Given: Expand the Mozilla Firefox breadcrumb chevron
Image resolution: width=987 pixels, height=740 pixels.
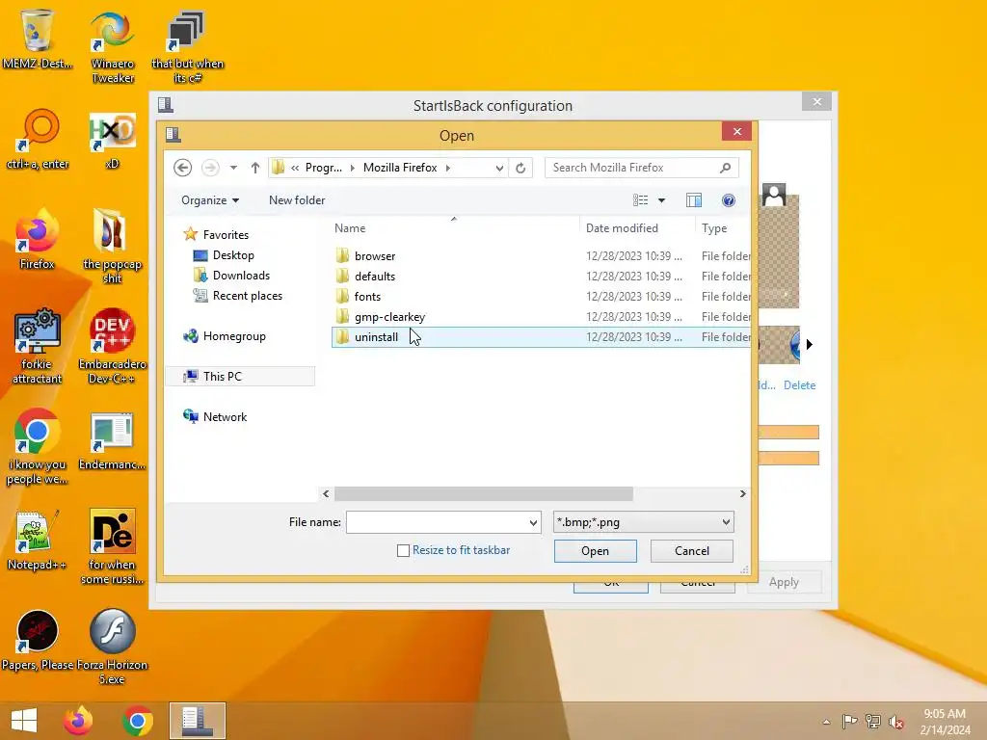Looking at the screenshot, I should [448, 168].
